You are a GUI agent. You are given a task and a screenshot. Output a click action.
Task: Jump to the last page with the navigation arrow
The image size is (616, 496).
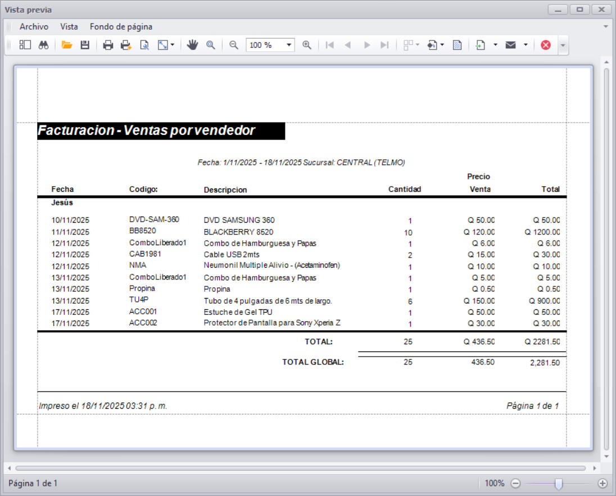pos(385,45)
